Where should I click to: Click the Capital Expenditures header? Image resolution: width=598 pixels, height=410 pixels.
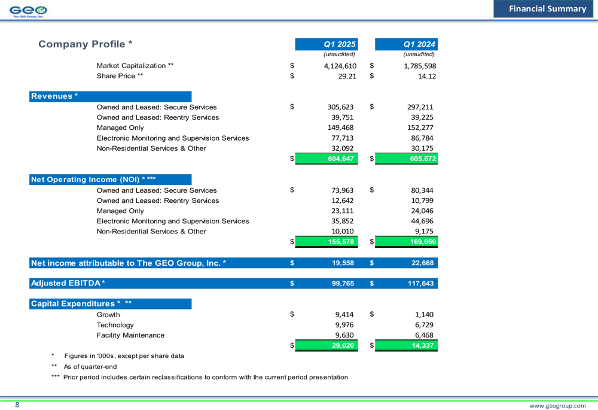(x=110, y=304)
